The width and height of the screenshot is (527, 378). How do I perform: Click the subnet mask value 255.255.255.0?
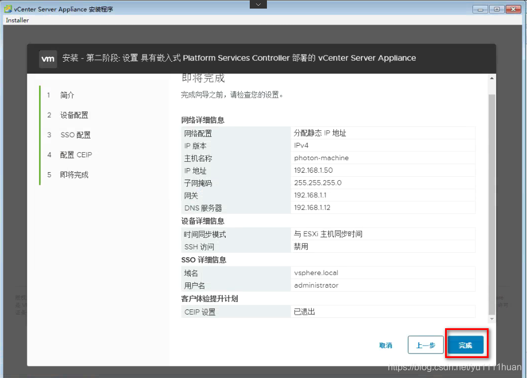click(x=317, y=182)
